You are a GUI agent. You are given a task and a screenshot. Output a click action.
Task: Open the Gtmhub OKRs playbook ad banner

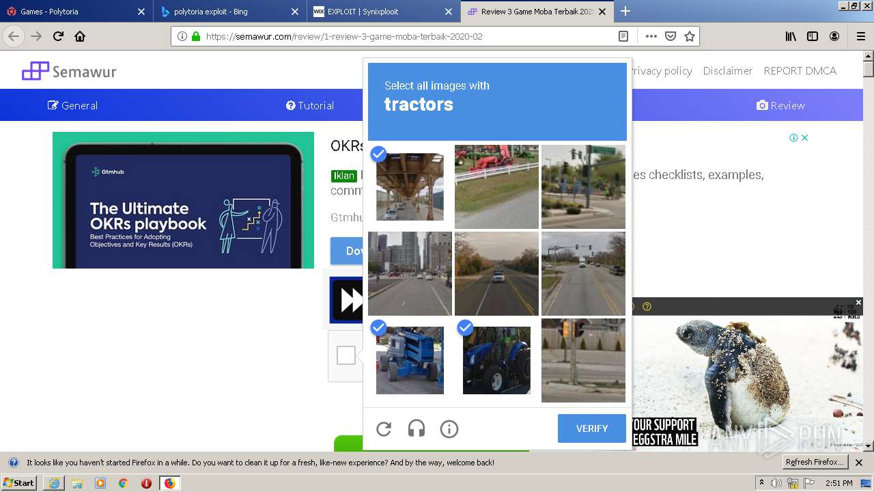tap(183, 200)
